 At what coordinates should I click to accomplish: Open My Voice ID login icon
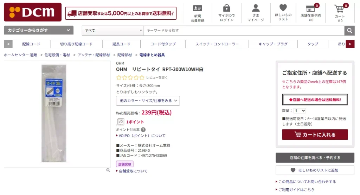click(x=227, y=8)
